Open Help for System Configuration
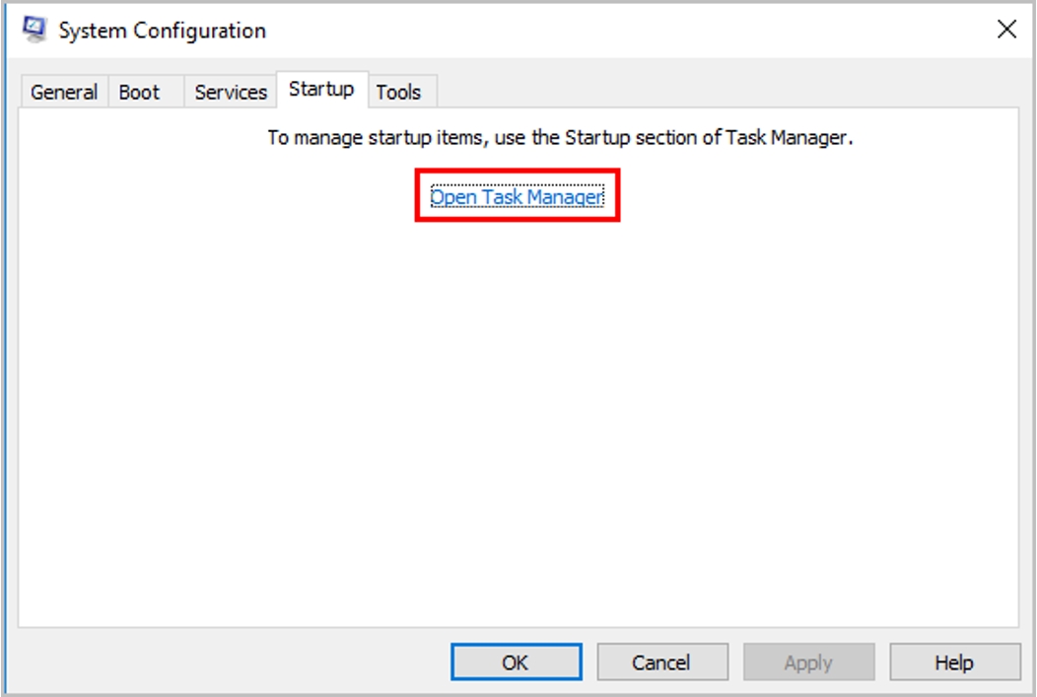Viewport: 1037px width, 697px height. (955, 662)
